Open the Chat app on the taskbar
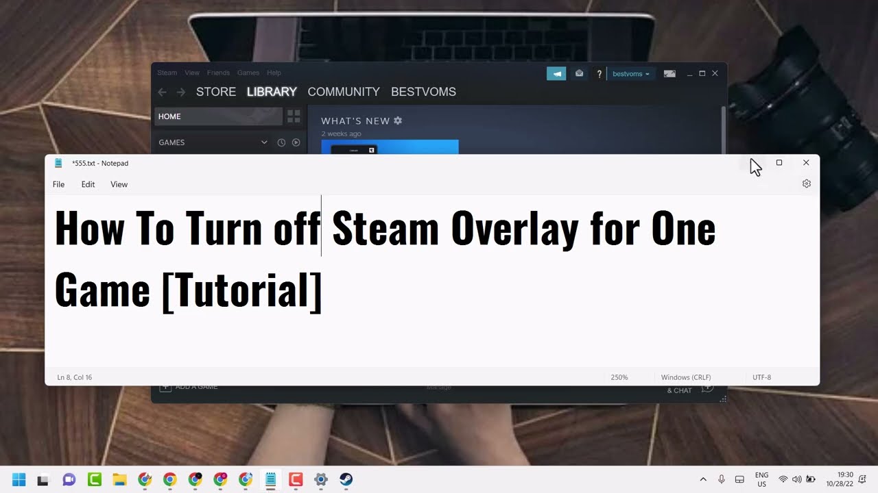 69,480
